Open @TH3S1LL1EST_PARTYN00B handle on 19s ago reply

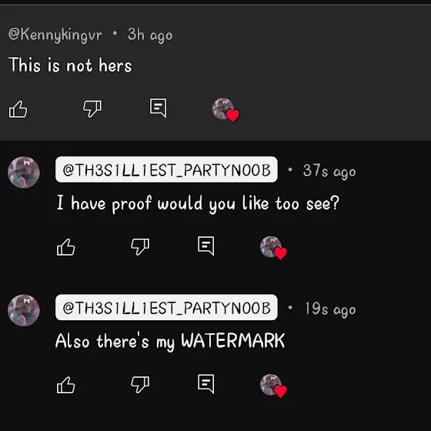166,307
